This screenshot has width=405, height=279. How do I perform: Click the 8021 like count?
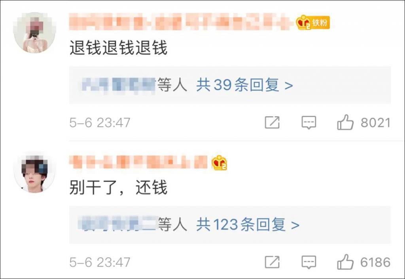376,123
